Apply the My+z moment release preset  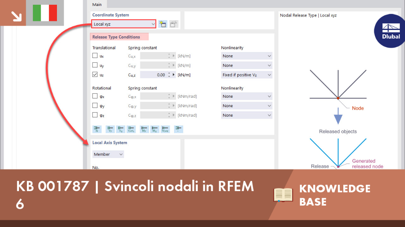pyautogui.click(x=165, y=129)
